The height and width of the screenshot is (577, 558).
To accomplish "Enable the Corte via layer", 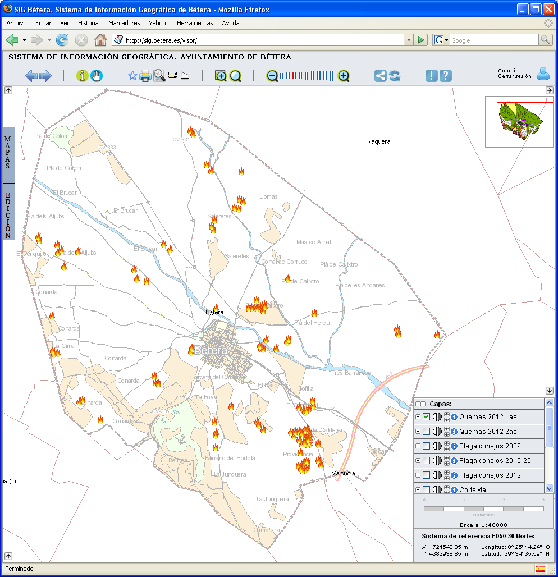I will coord(426,490).
